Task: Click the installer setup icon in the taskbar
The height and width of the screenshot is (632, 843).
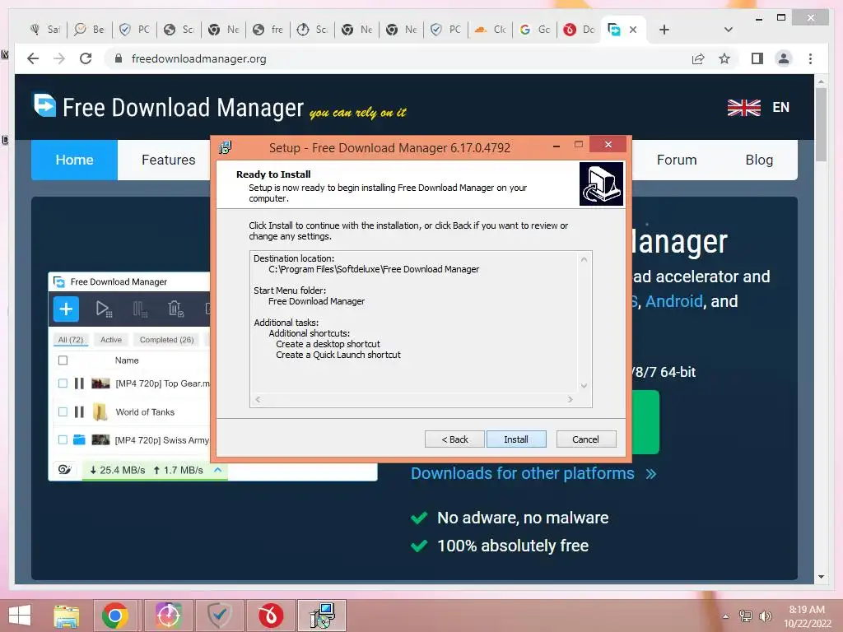Action: 322,616
